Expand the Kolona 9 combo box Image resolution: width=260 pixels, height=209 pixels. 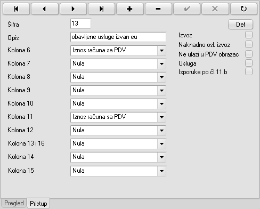click(161, 91)
